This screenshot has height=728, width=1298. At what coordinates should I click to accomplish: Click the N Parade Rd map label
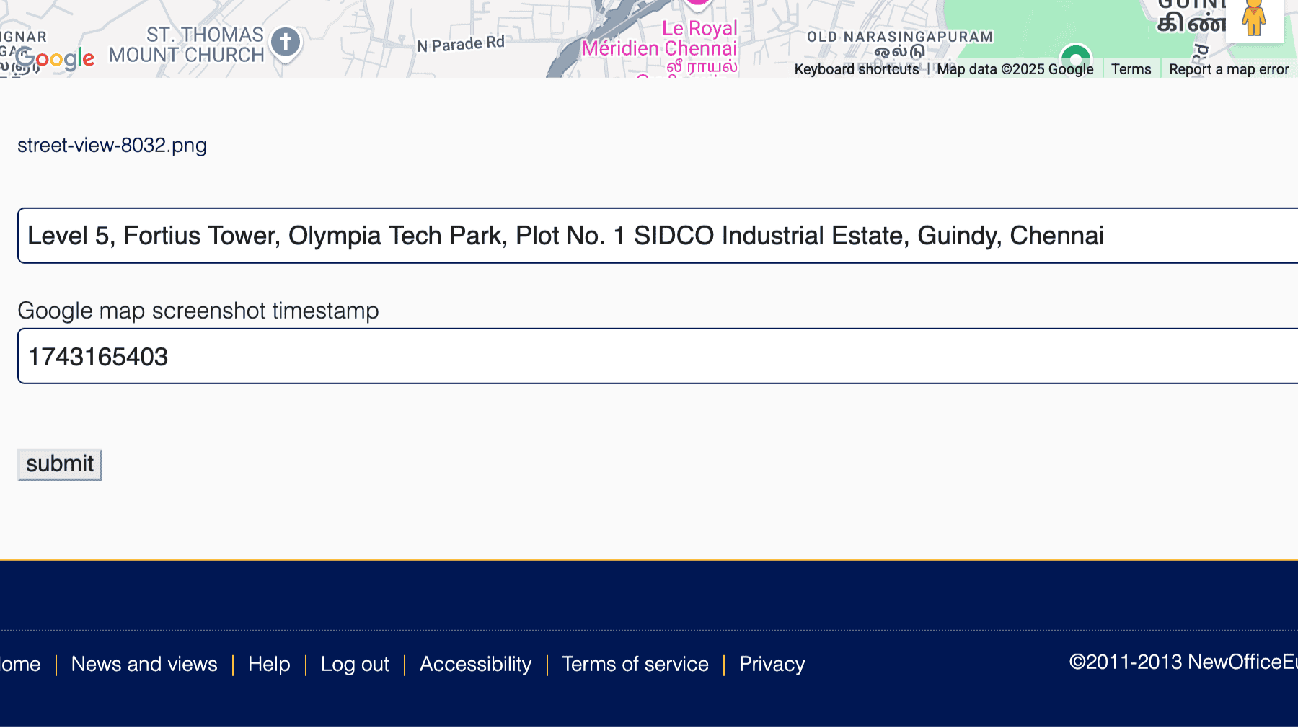461,44
